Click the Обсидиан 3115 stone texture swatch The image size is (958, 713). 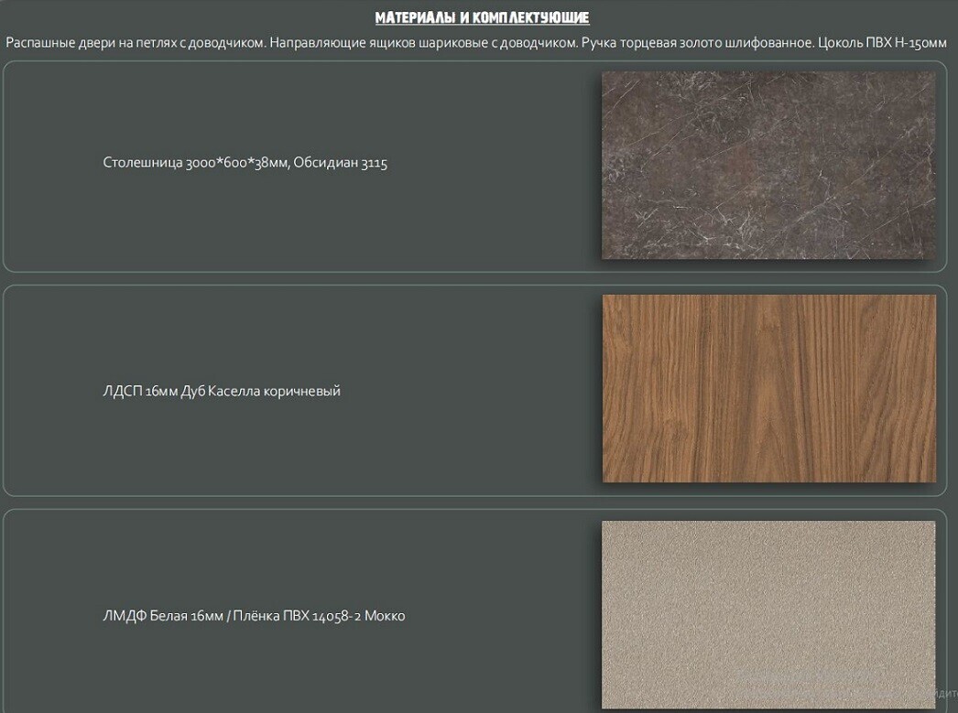(768, 165)
